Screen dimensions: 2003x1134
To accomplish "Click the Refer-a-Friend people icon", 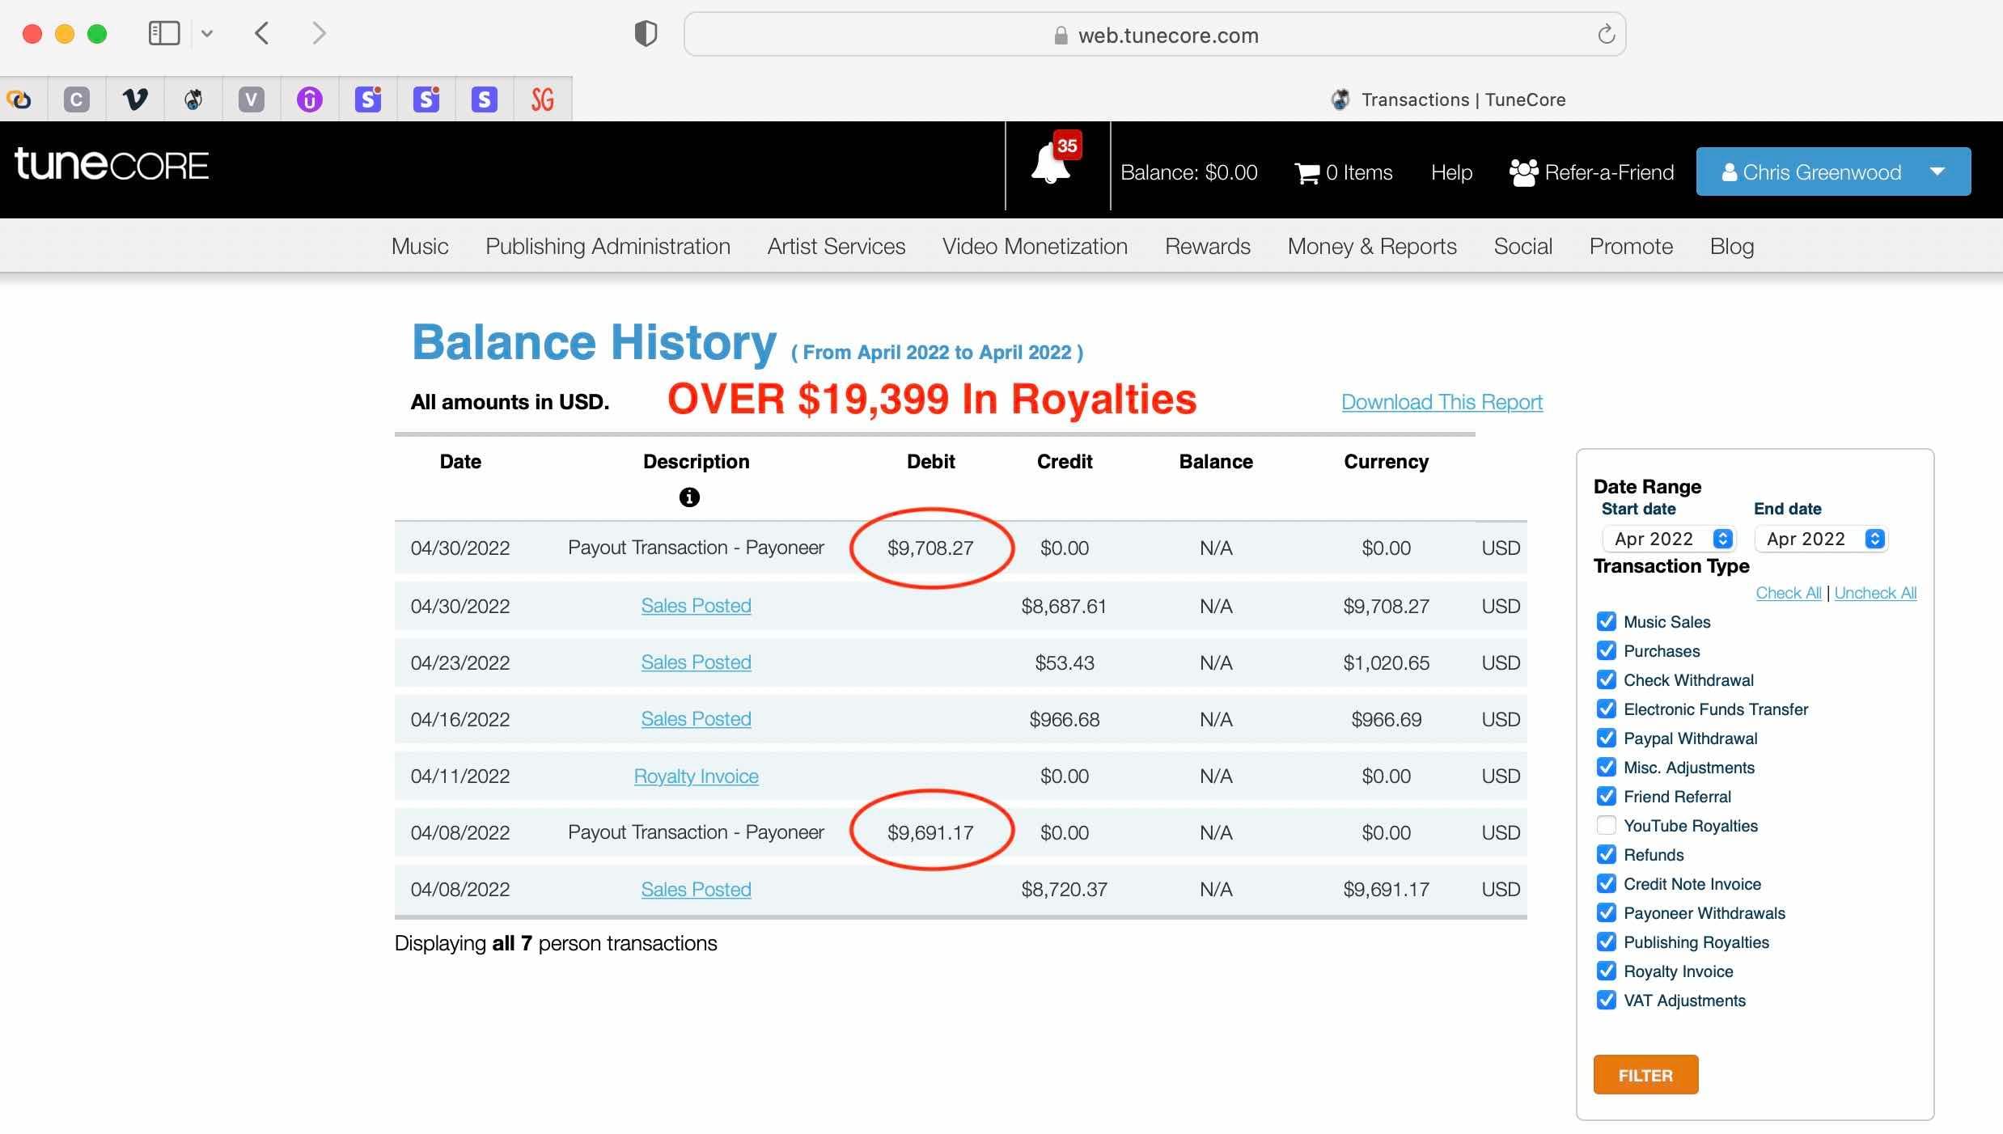I will click(1523, 172).
